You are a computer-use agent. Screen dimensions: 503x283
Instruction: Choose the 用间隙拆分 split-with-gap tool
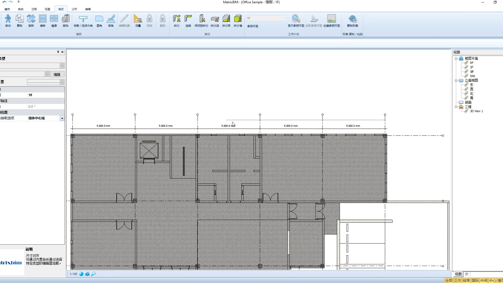[x=201, y=21]
